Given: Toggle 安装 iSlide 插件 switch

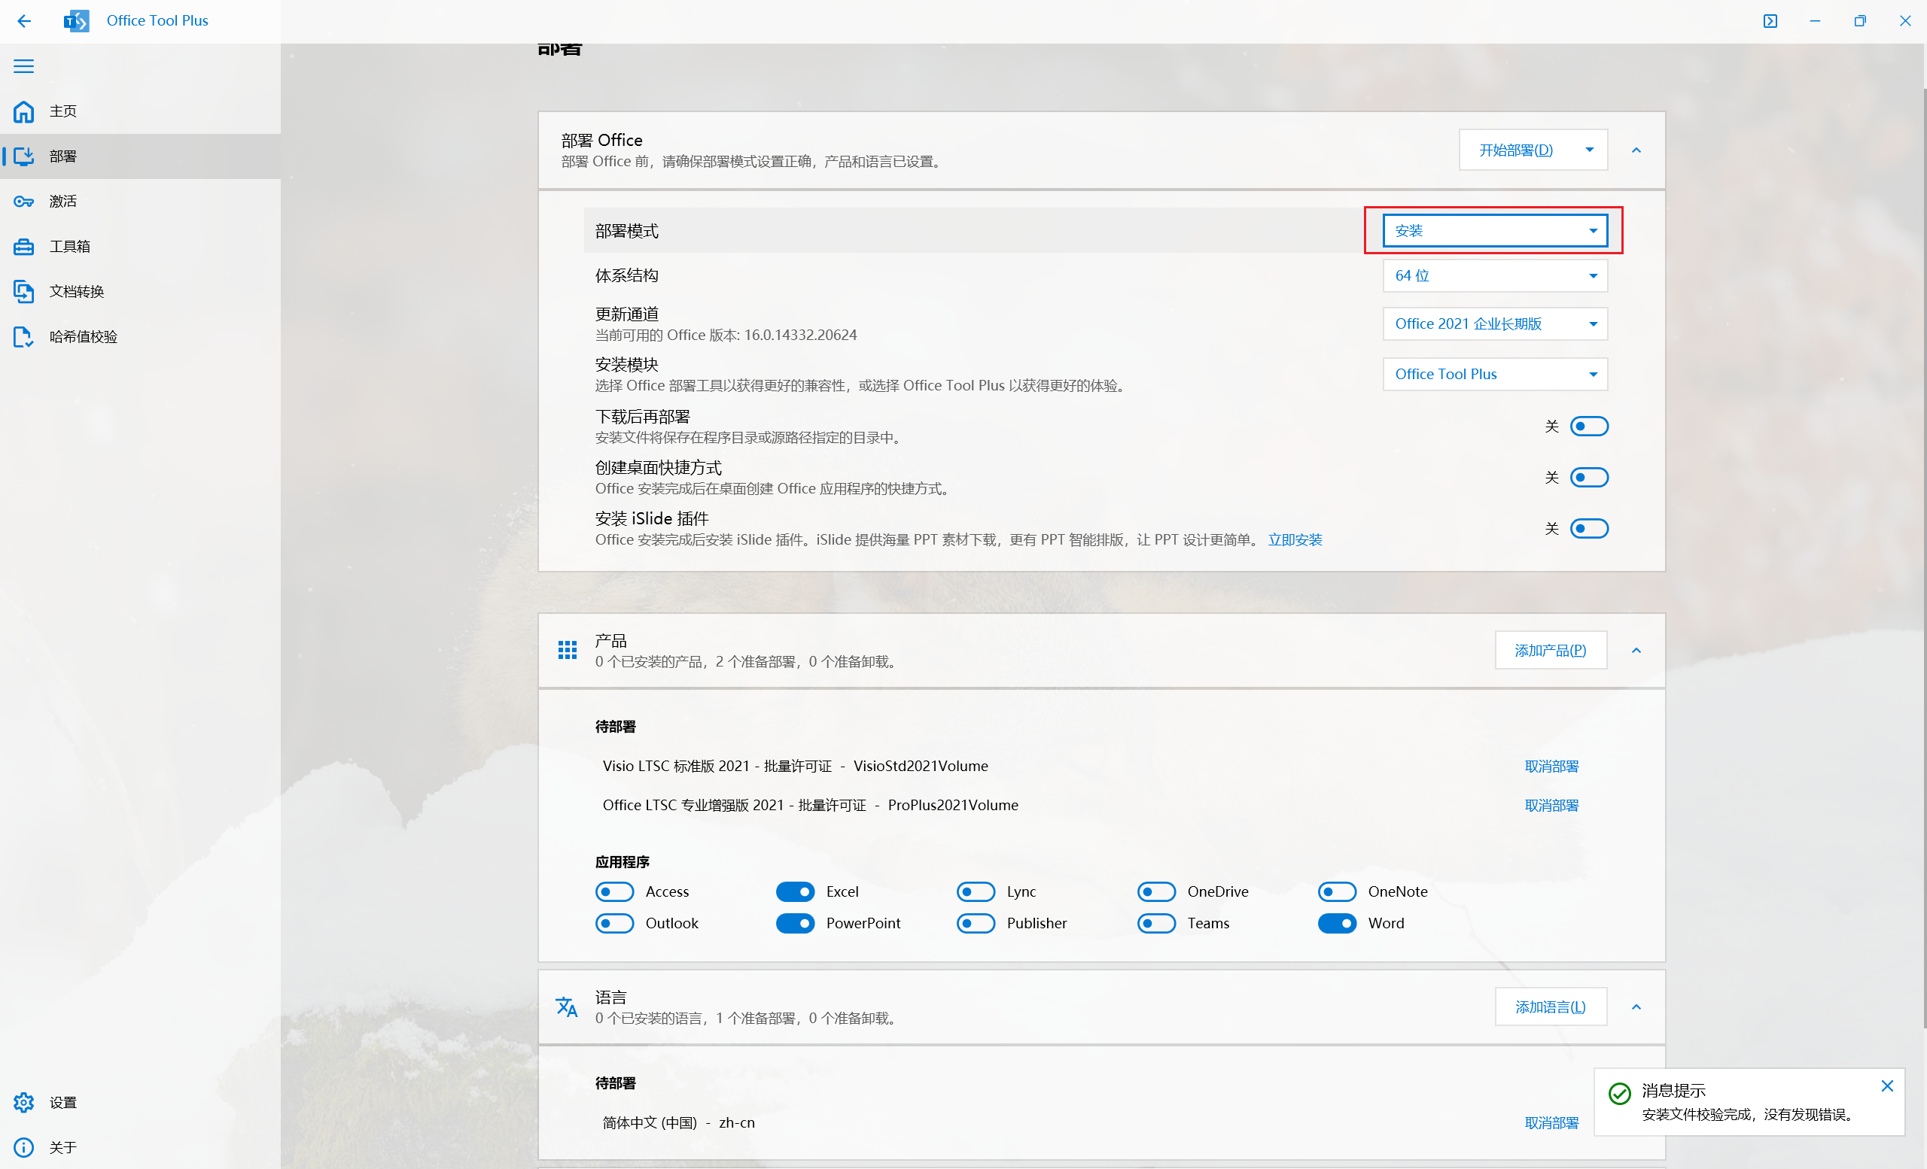Looking at the screenshot, I should point(1589,529).
